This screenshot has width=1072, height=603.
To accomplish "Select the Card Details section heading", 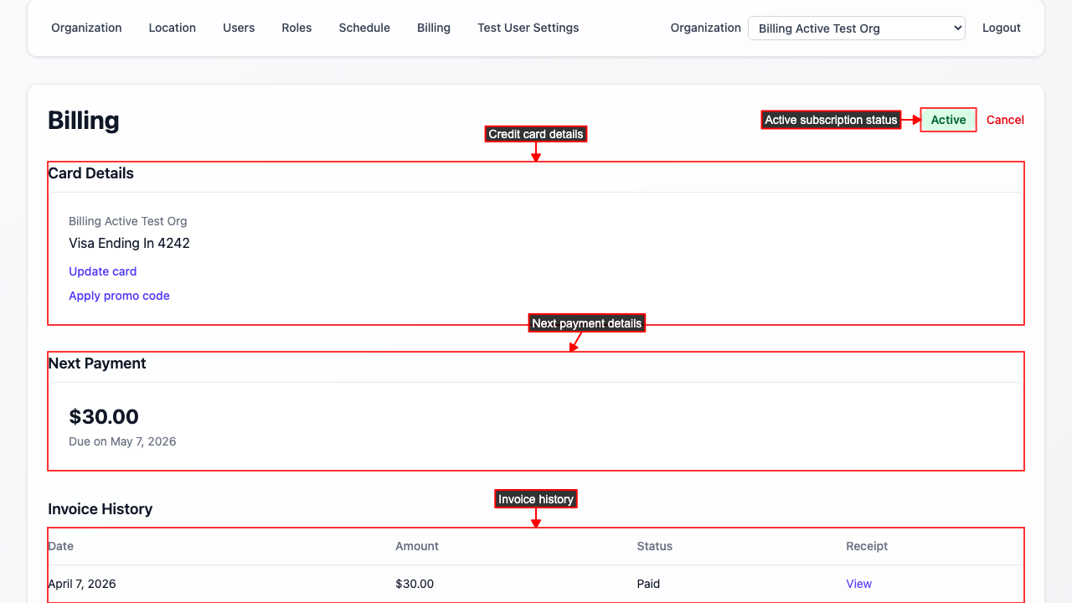I will click(90, 173).
